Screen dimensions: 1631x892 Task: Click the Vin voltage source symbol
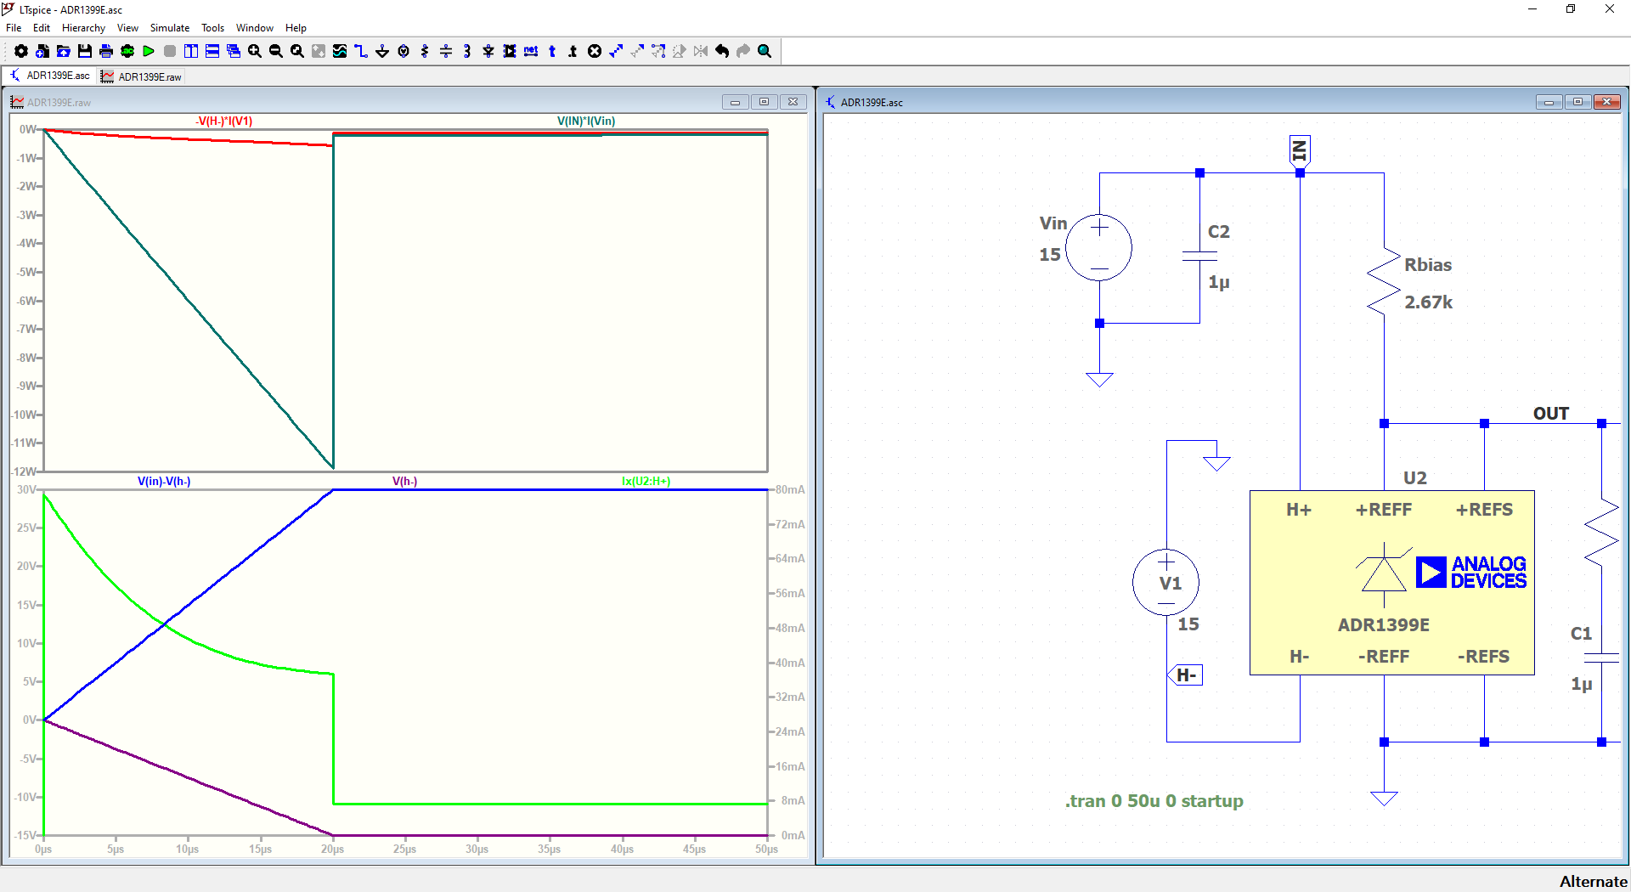[x=1099, y=248]
